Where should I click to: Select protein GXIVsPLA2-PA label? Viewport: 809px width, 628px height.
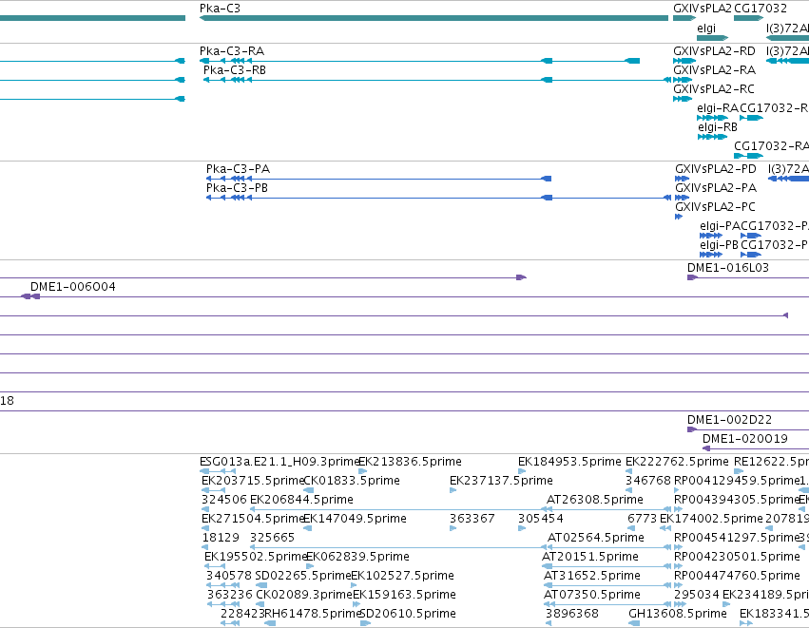(x=716, y=188)
